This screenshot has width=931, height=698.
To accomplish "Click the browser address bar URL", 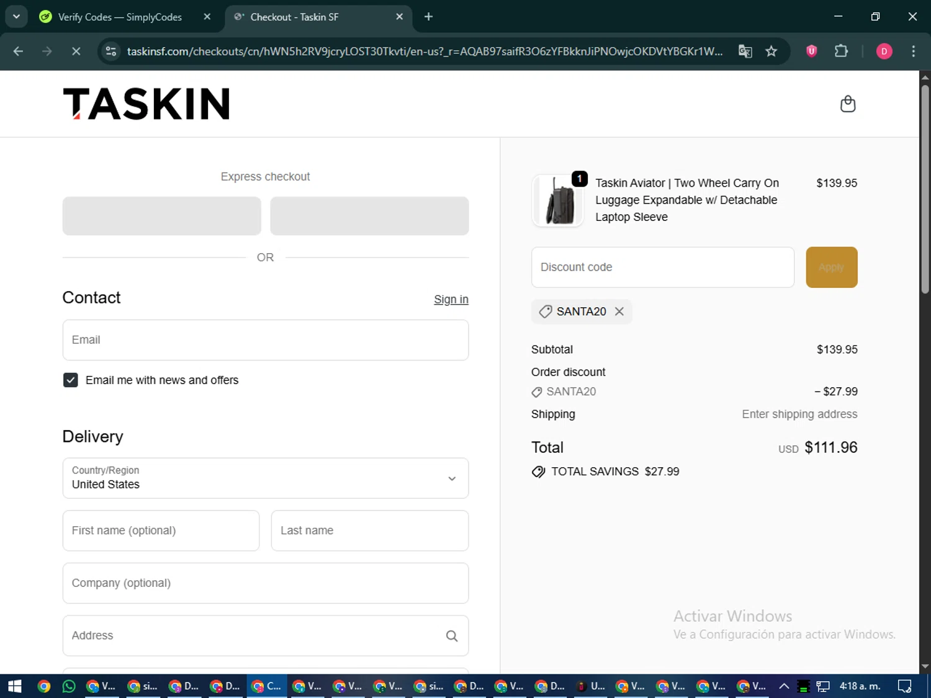I will point(425,51).
